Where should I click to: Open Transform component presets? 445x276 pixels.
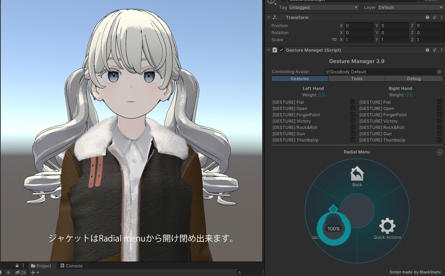(x=435, y=17)
